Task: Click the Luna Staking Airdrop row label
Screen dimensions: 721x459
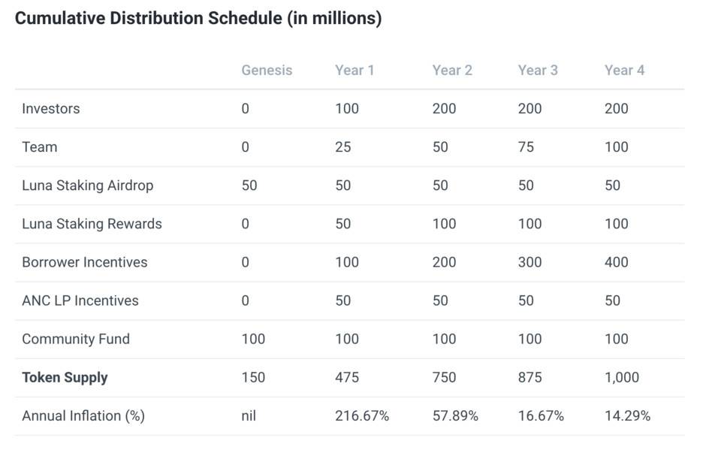Action: tap(87, 186)
